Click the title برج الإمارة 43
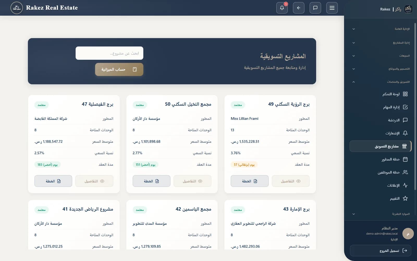Viewport: 417px width, 261px height. (x=296, y=209)
